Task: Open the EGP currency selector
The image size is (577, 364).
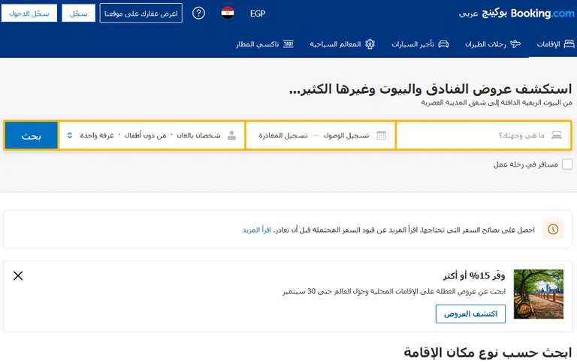Action: [x=258, y=14]
